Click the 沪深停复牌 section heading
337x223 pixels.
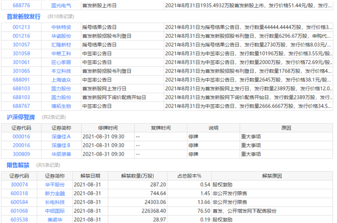pyautogui.click(x=21, y=117)
